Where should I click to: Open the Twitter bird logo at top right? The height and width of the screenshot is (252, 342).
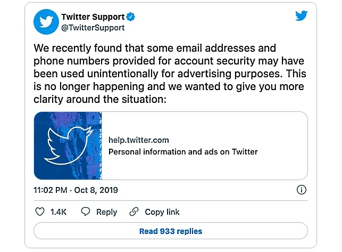tap(301, 16)
